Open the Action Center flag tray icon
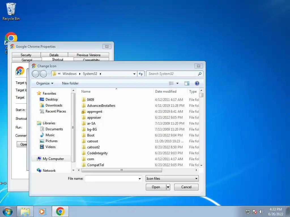 (255, 212)
